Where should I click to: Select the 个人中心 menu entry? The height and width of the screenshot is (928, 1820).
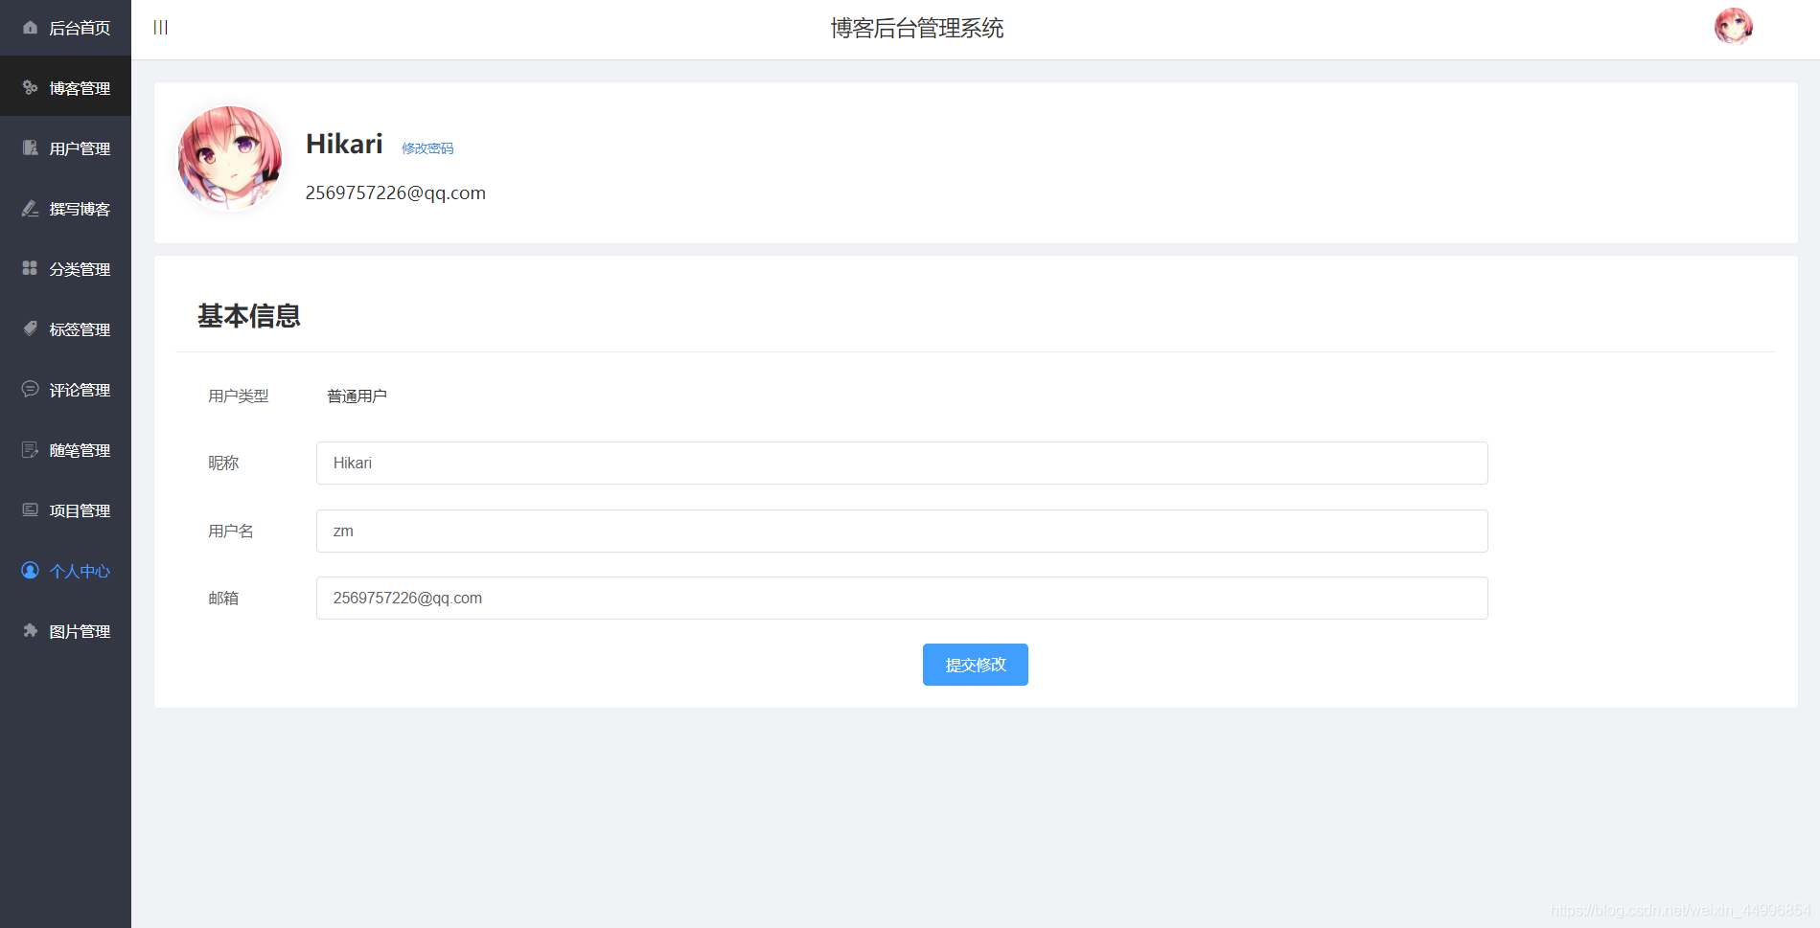point(65,570)
